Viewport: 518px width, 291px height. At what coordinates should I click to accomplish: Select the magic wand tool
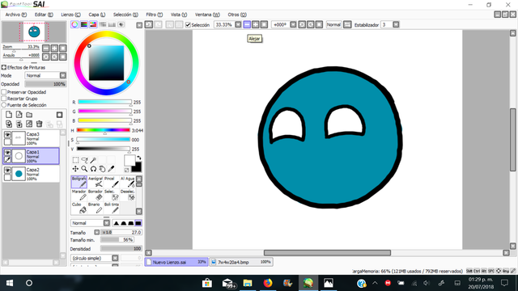pyautogui.click(x=94, y=160)
